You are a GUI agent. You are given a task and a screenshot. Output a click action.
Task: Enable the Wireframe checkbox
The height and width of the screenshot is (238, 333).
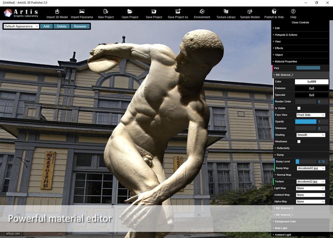[x=299, y=142]
